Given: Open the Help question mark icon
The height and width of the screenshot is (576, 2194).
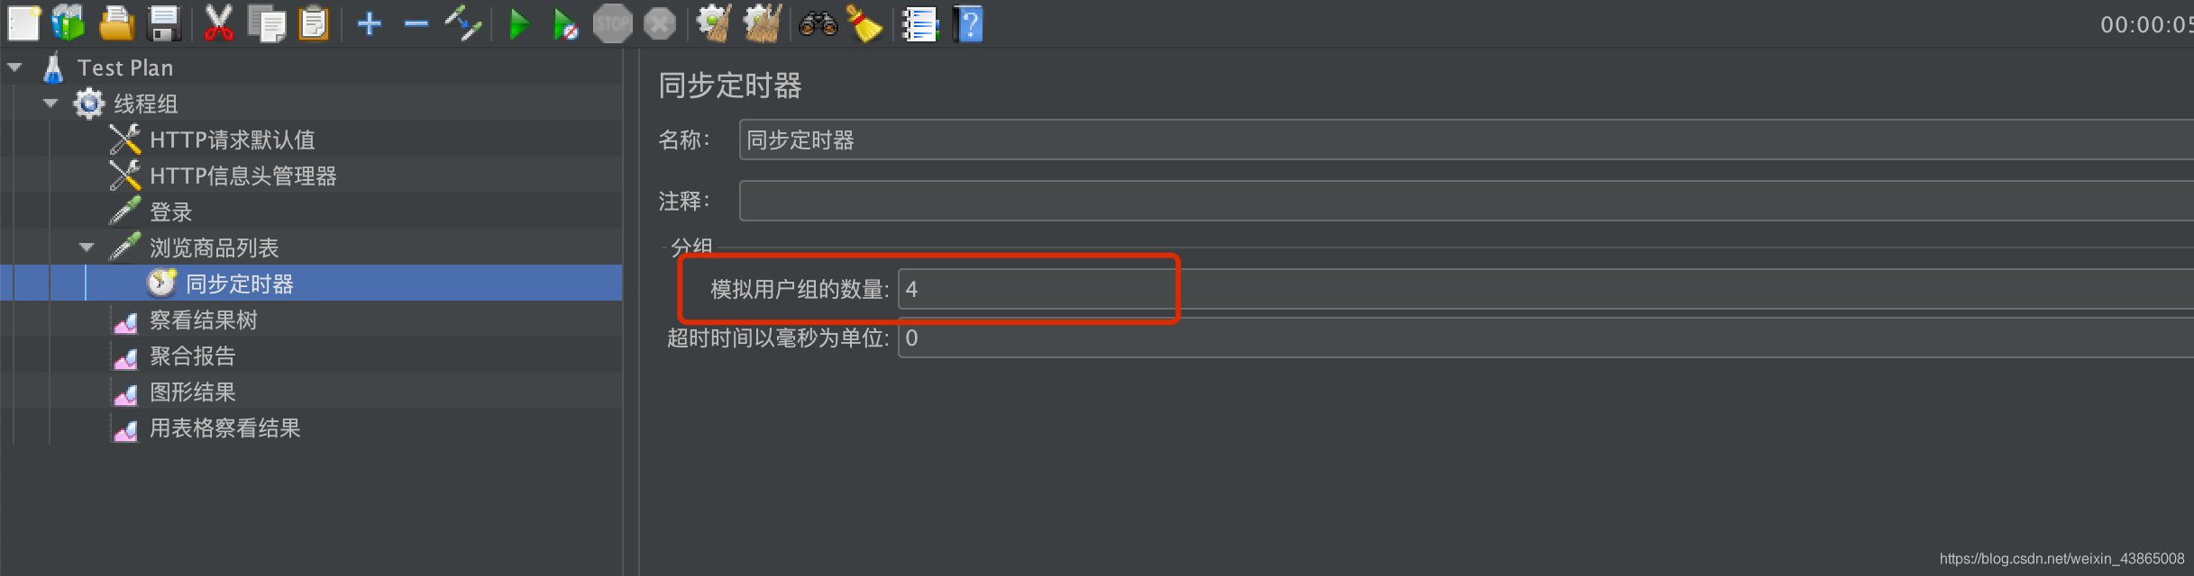Looking at the screenshot, I should coord(968,23).
